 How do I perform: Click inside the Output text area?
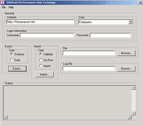67,101
